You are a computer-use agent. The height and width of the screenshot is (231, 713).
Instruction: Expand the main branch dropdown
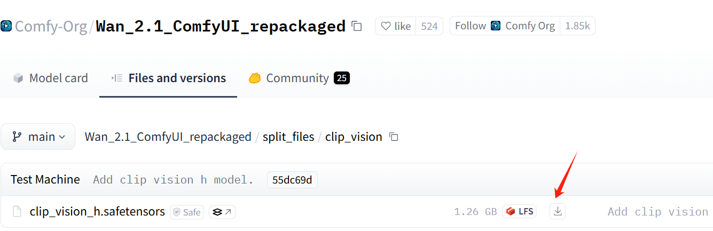click(x=38, y=137)
